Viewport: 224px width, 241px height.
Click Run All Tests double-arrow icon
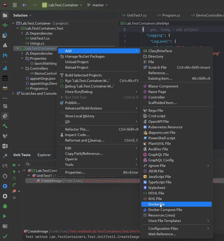tap(14, 165)
